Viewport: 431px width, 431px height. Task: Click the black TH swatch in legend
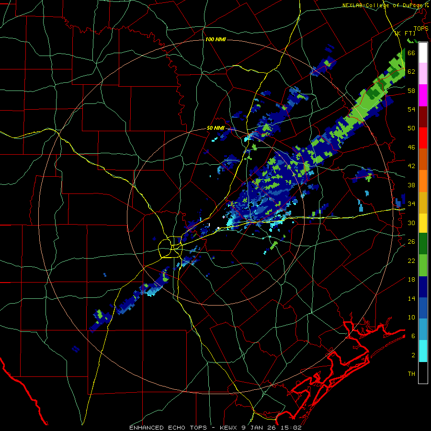coord(423,373)
